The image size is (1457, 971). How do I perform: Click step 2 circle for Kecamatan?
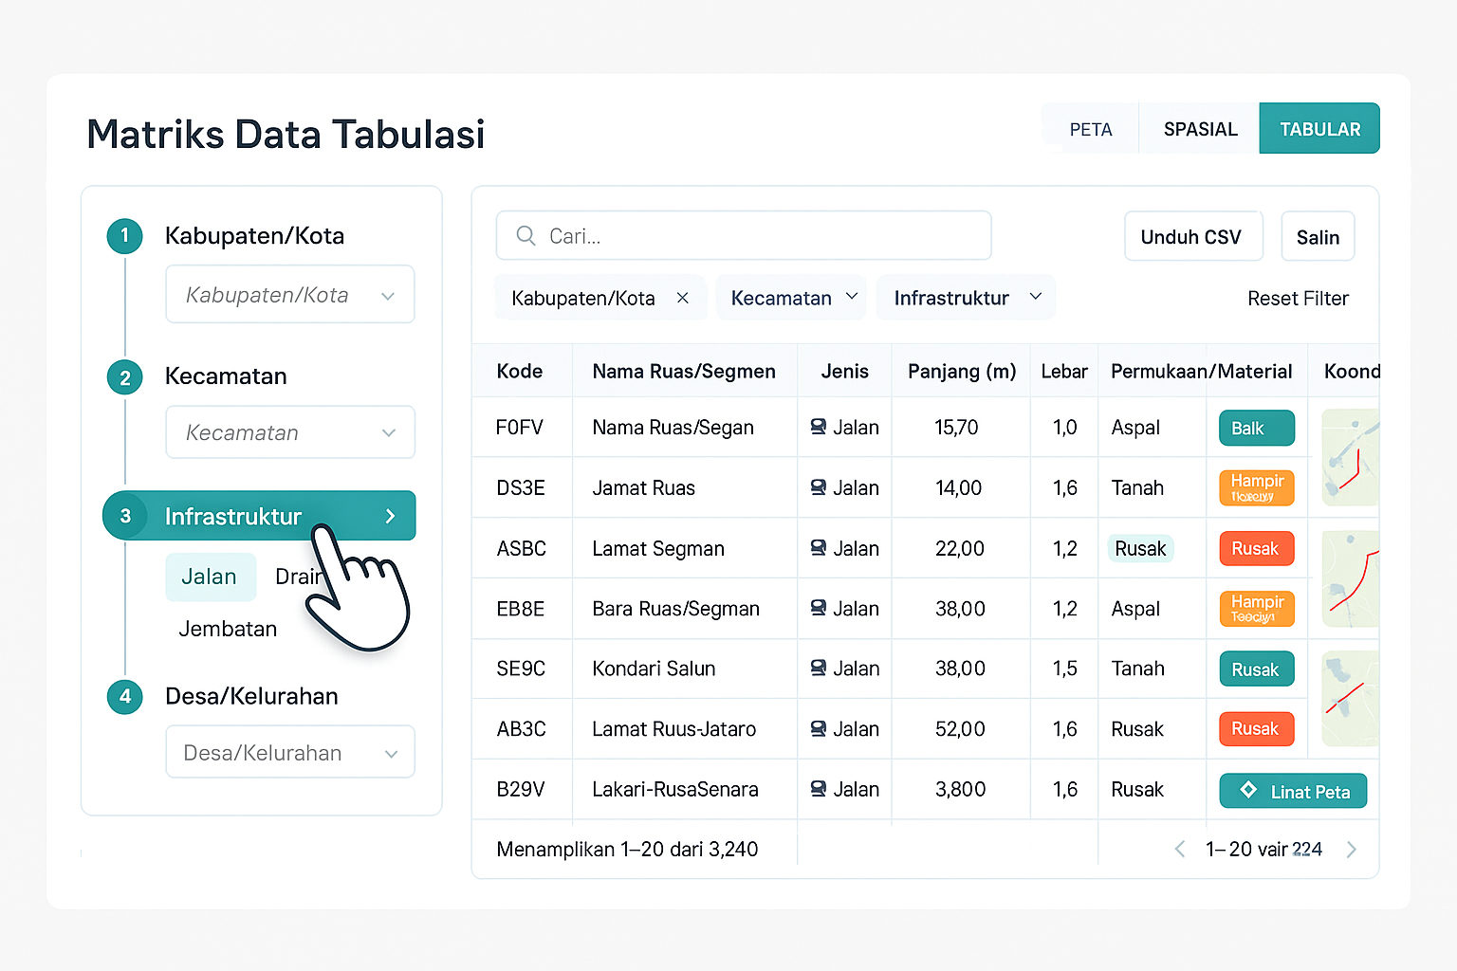pos(125,377)
